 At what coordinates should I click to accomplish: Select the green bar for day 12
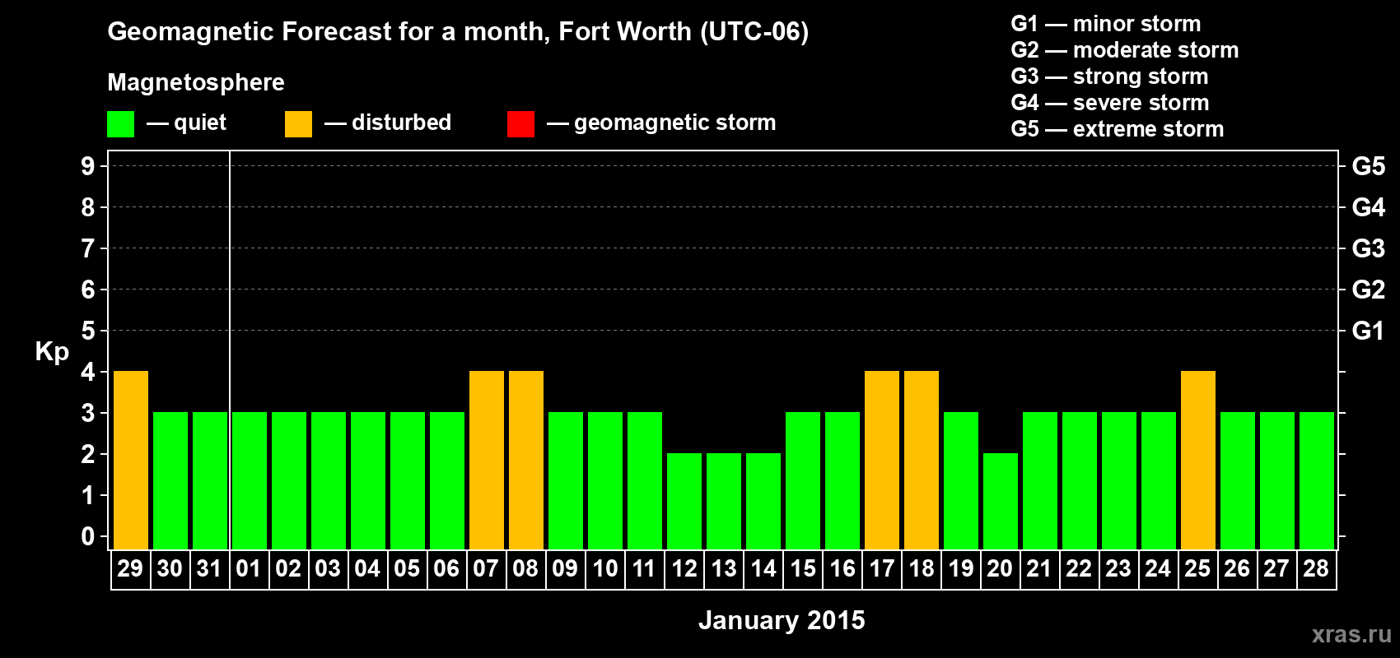[x=684, y=501]
